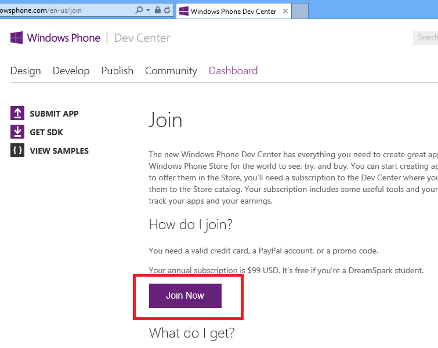The image size is (438, 348).
Task: Click into the Search box
Action: [425, 38]
